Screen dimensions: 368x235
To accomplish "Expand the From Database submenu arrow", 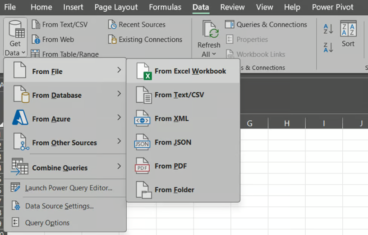I will 119,94.
